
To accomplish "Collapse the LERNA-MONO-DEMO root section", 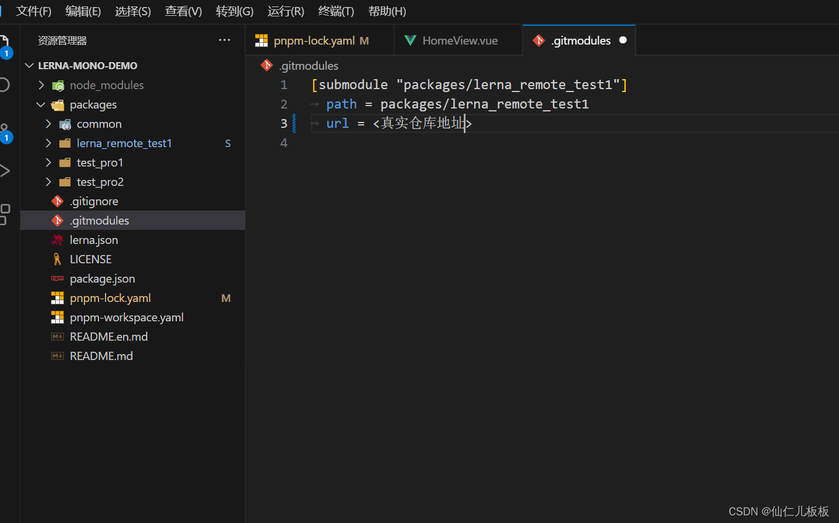I will [x=29, y=66].
